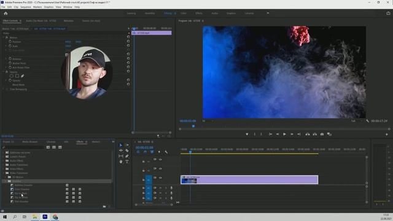The height and width of the screenshot is (221, 393).
Task: Click New Custom Bin in the Effects panel
Action: pos(104,206)
